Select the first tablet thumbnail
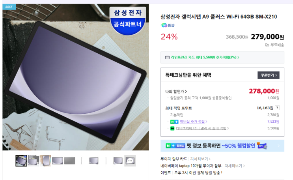The image size is (293, 180). [21, 161]
